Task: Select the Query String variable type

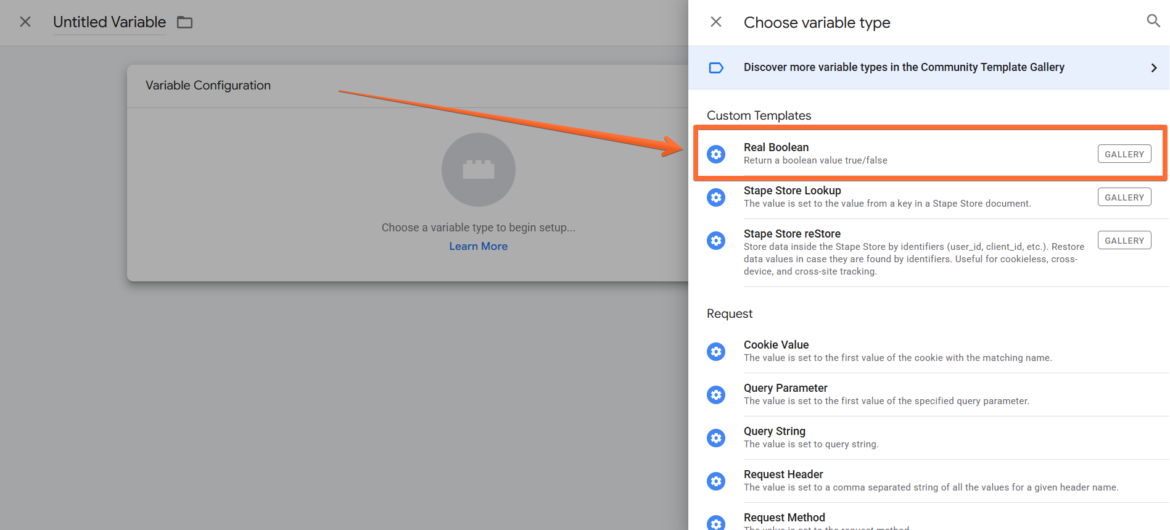Action: click(929, 437)
